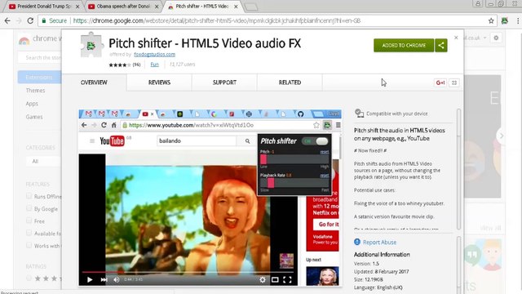Screen dimensions: 522x294
Task: Click the Report Abuse link
Action: [x=379, y=243]
